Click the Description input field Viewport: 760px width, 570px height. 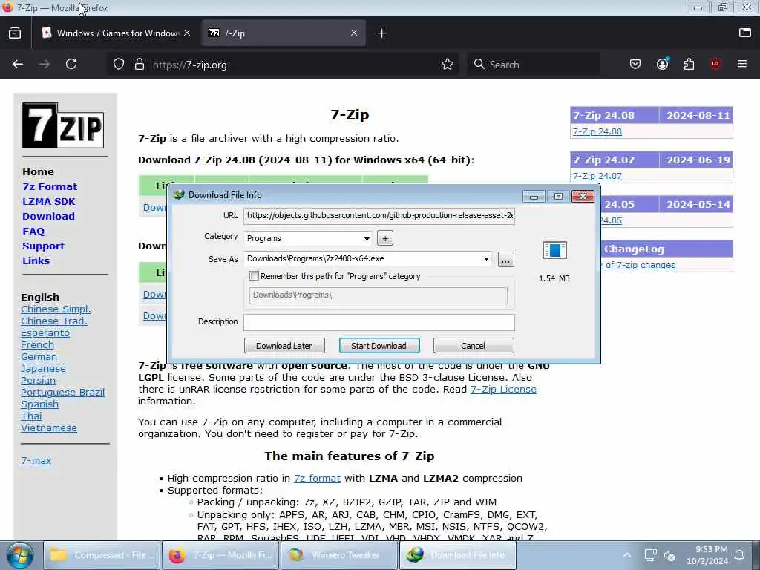click(379, 322)
